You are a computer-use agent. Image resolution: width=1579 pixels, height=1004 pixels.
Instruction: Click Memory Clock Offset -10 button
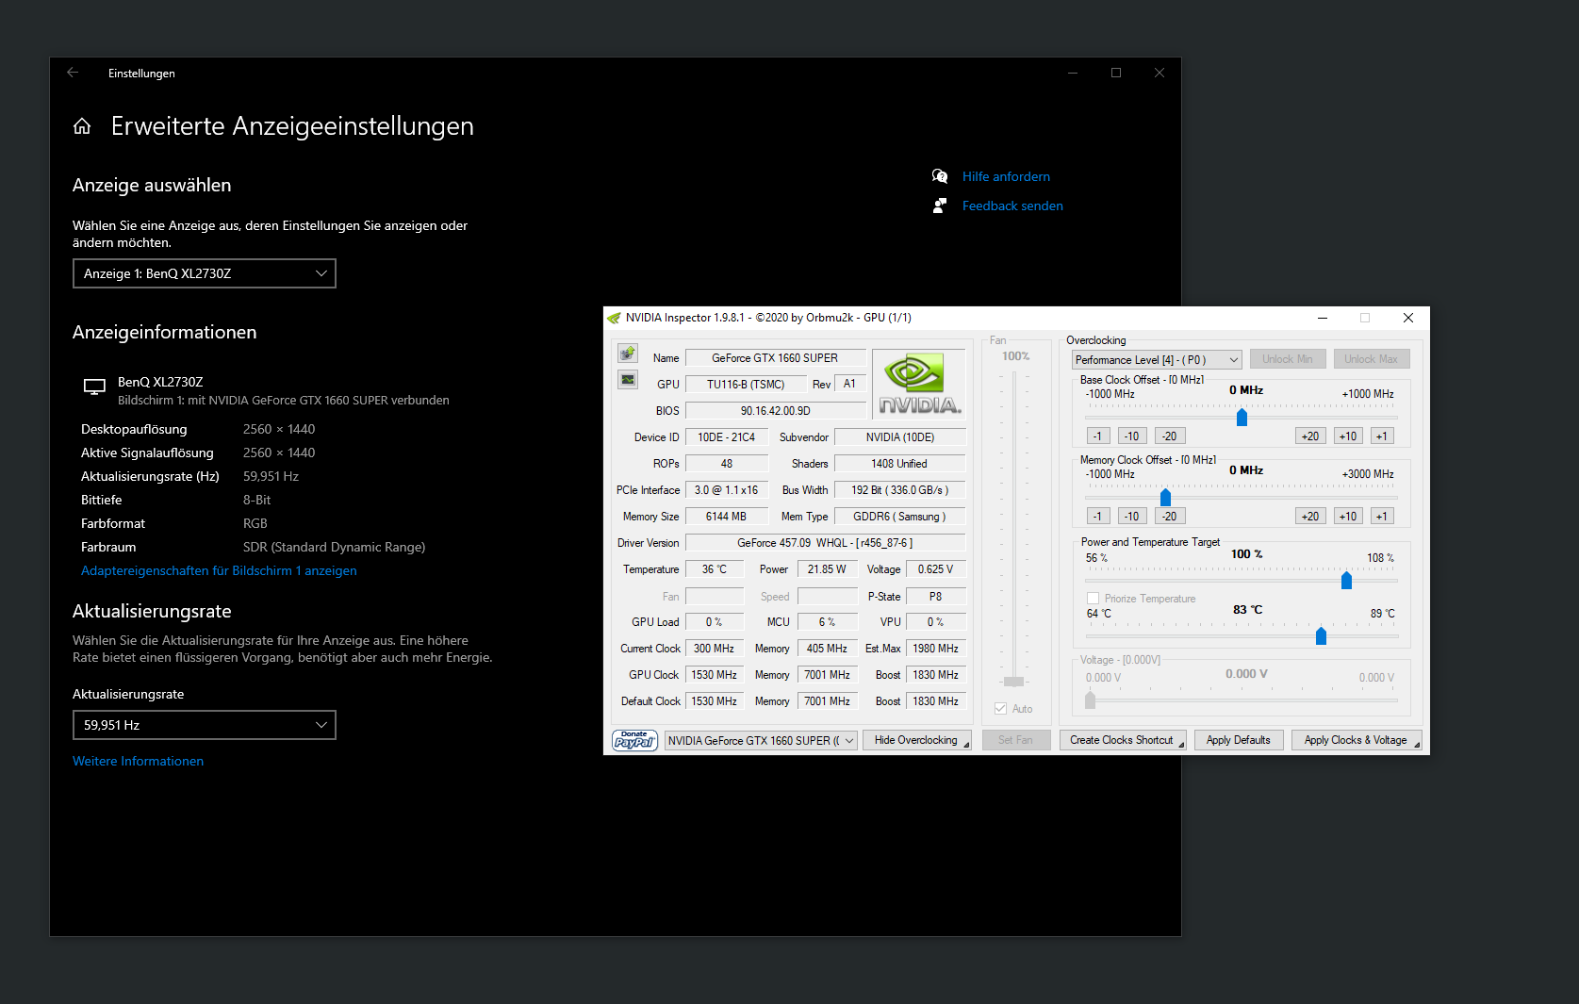(x=1132, y=516)
